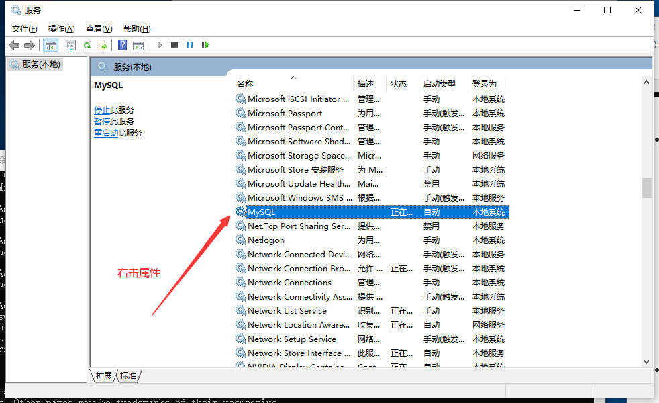Viewport: 659px width, 403px height.
Task: Open the 操作(A) menu
Action: (x=61, y=29)
